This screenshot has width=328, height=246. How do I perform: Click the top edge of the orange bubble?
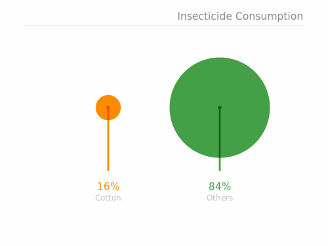pos(108,96)
